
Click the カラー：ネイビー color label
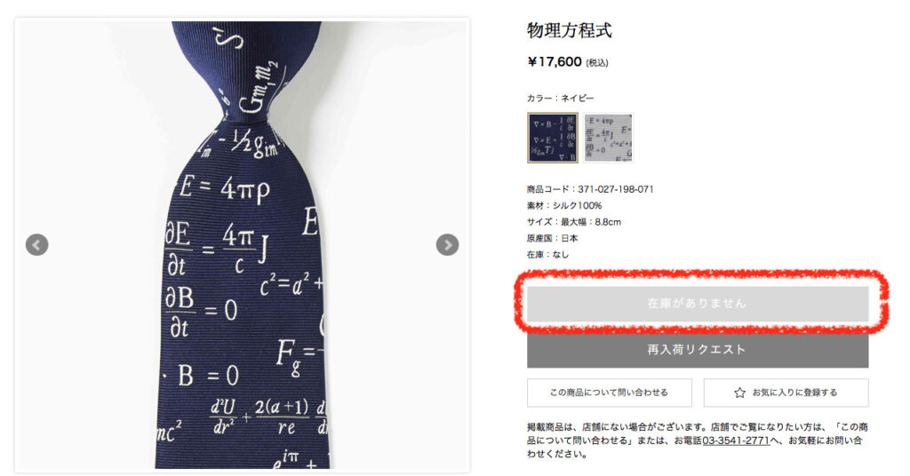pos(560,98)
